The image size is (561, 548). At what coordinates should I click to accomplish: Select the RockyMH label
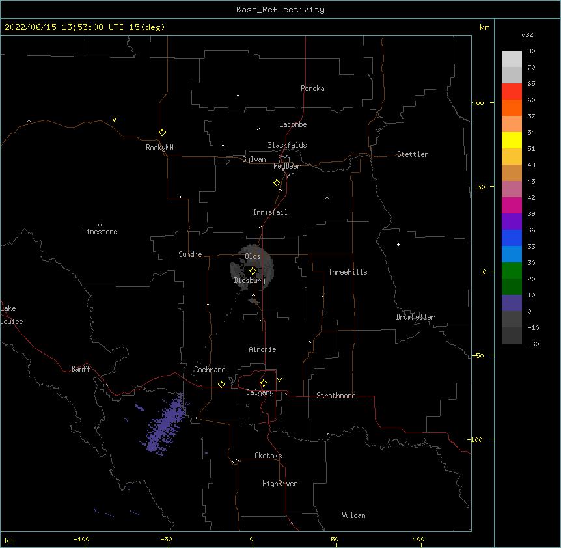pyautogui.click(x=159, y=148)
